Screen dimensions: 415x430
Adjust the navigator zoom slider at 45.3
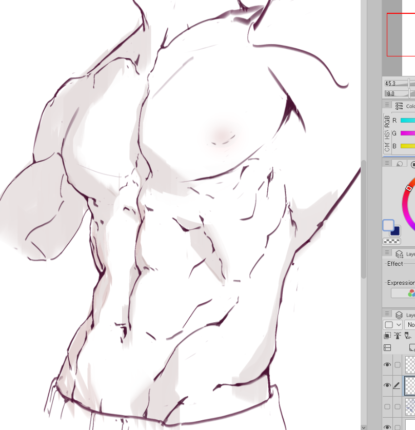400,83
